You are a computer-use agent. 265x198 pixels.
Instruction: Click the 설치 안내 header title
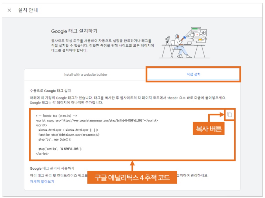click(28, 10)
